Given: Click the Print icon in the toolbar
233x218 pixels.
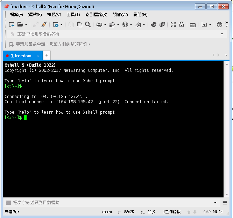Looking at the screenshot, I should (99, 24).
